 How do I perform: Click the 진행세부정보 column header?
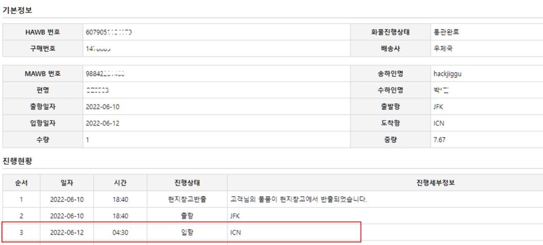click(x=436, y=183)
